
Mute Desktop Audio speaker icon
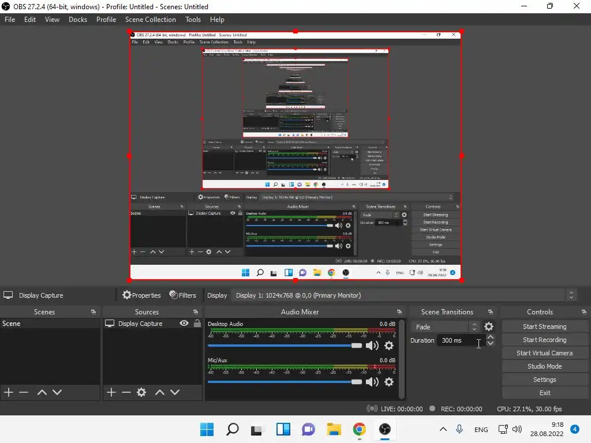(x=372, y=346)
